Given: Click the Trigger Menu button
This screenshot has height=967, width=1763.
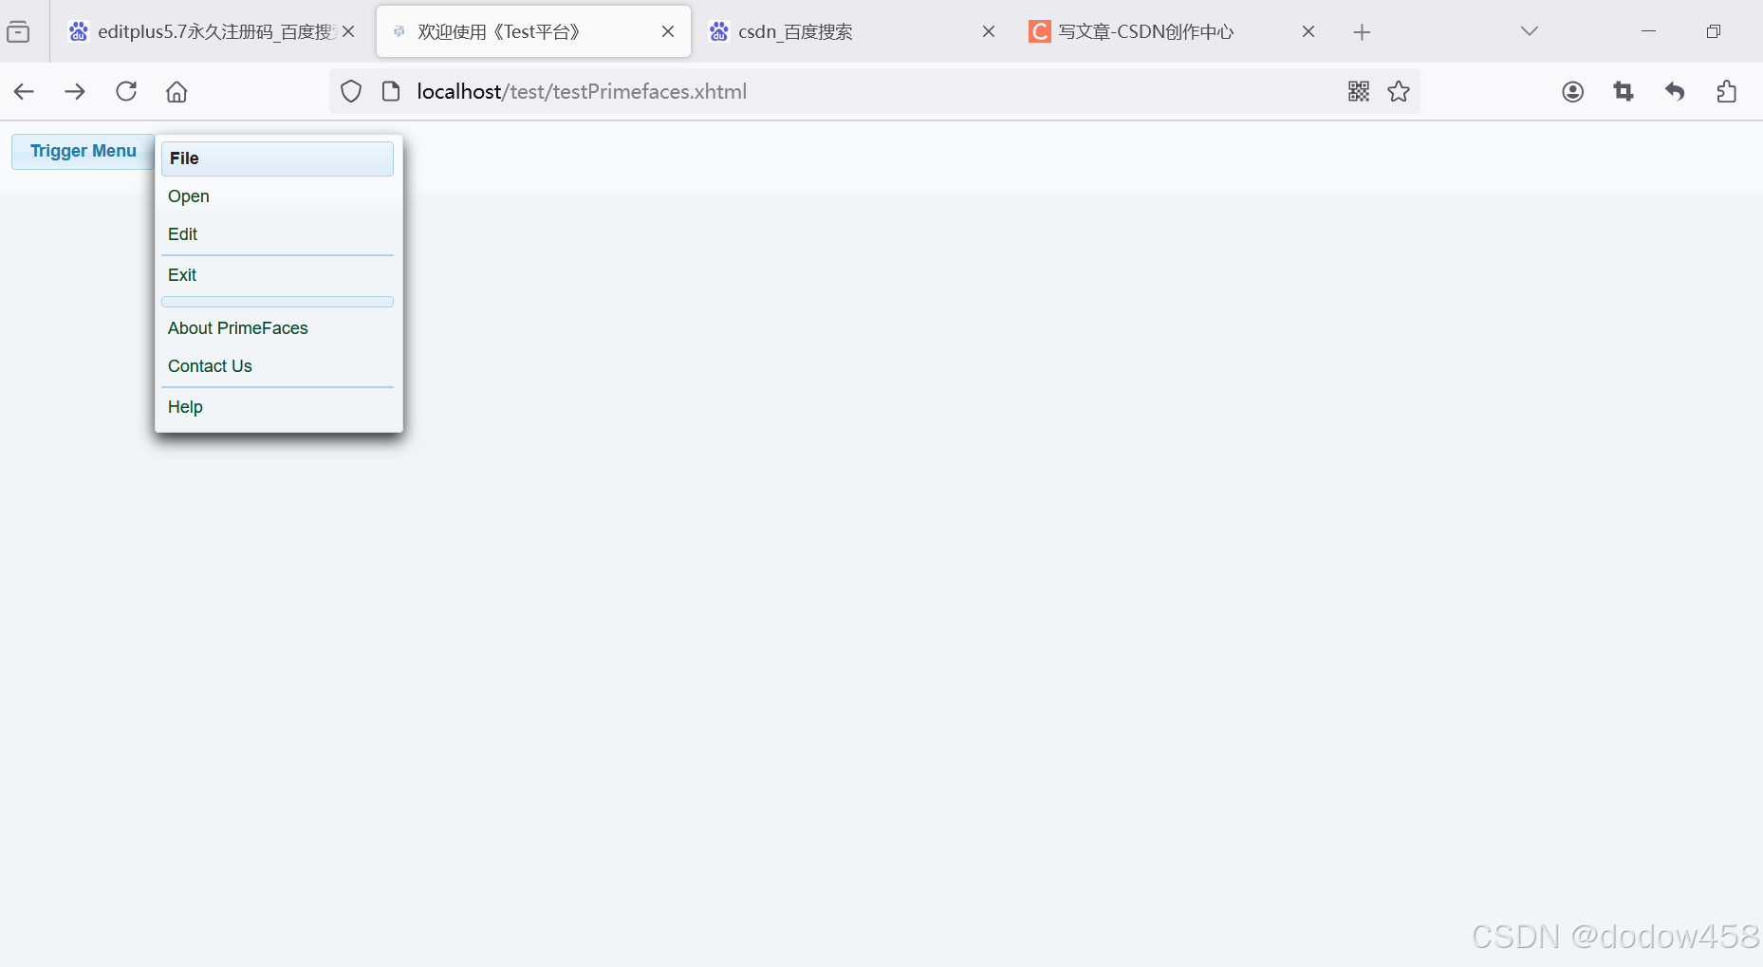Looking at the screenshot, I should coord(83,152).
